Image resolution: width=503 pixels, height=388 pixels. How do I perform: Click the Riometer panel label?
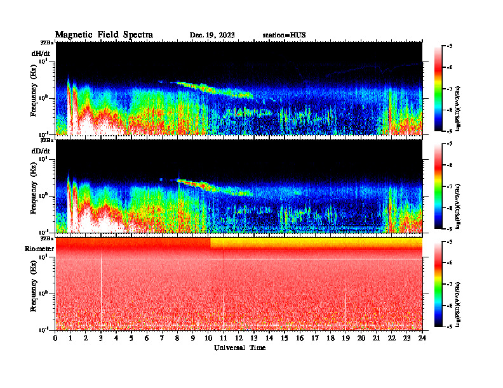pyautogui.click(x=39, y=249)
